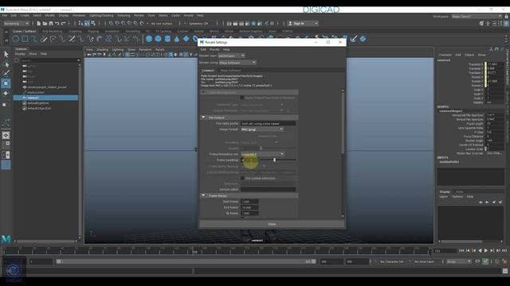Click the Version Label input field

click(x=268, y=189)
